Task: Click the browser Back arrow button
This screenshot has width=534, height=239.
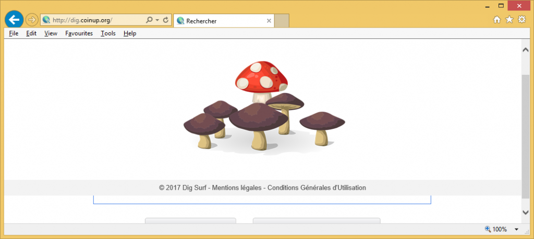Action: pyautogui.click(x=13, y=20)
